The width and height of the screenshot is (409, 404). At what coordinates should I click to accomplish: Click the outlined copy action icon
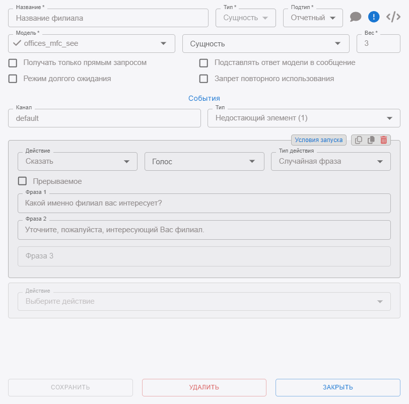click(x=359, y=140)
